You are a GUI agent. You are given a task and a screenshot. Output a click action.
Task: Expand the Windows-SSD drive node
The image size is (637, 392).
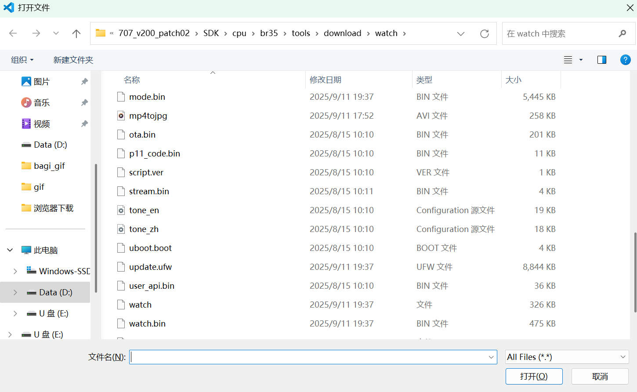pos(15,271)
